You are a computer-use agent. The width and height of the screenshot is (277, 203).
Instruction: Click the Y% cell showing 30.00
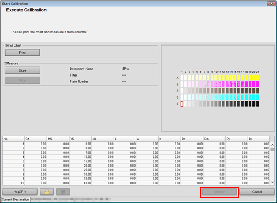[80, 174]
